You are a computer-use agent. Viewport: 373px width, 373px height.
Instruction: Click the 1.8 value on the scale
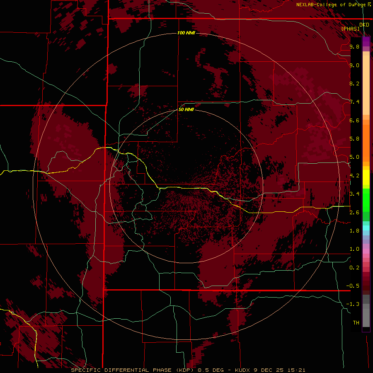pos(354,231)
